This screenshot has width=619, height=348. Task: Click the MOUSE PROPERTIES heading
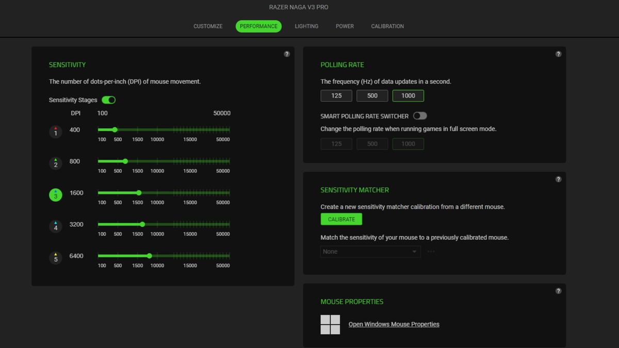point(352,302)
